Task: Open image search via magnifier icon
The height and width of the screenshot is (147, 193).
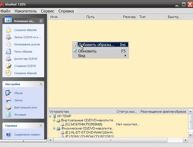Action: point(8,51)
